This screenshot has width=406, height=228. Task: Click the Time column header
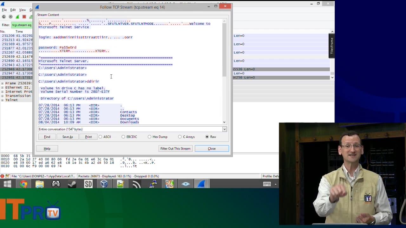click(19, 31)
